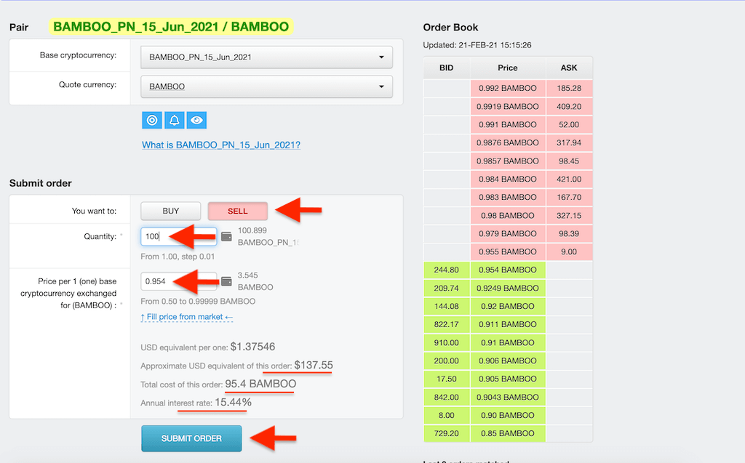The image size is (745, 463).
Task: Click the target circle icon button
Action: pos(152,120)
